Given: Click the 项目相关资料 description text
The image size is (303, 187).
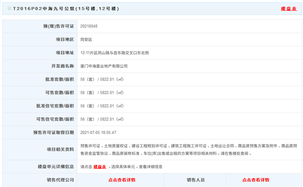Looking at the screenshot, I should click(x=189, y=150).
